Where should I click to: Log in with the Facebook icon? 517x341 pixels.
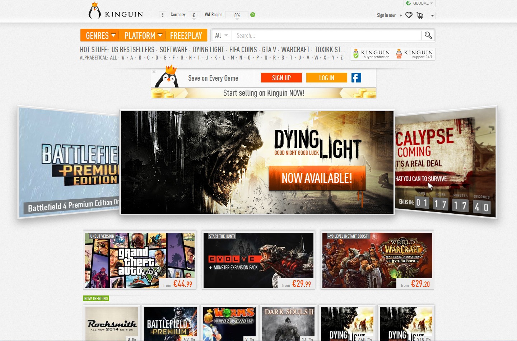(x=356, y=78)
